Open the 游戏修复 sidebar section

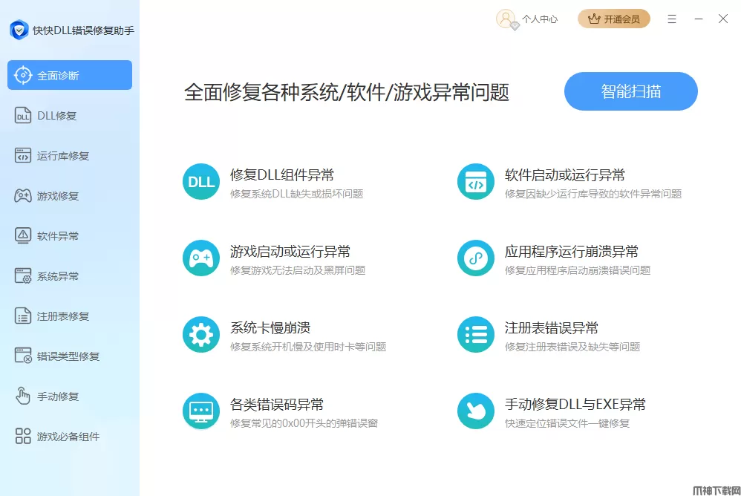pyautogui.click(x=58, y=196)
